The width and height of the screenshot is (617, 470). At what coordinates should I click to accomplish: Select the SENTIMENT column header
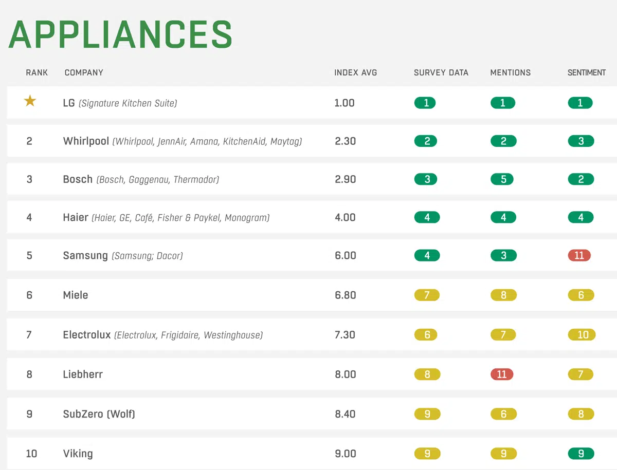(x=587, y=72)
